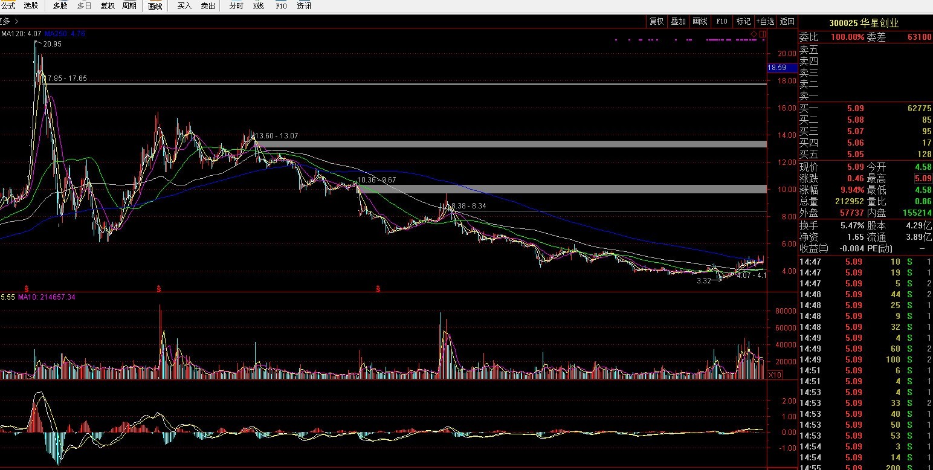Click 叠加 overlay button
This screenshot has height=470, width=933.
678,21
